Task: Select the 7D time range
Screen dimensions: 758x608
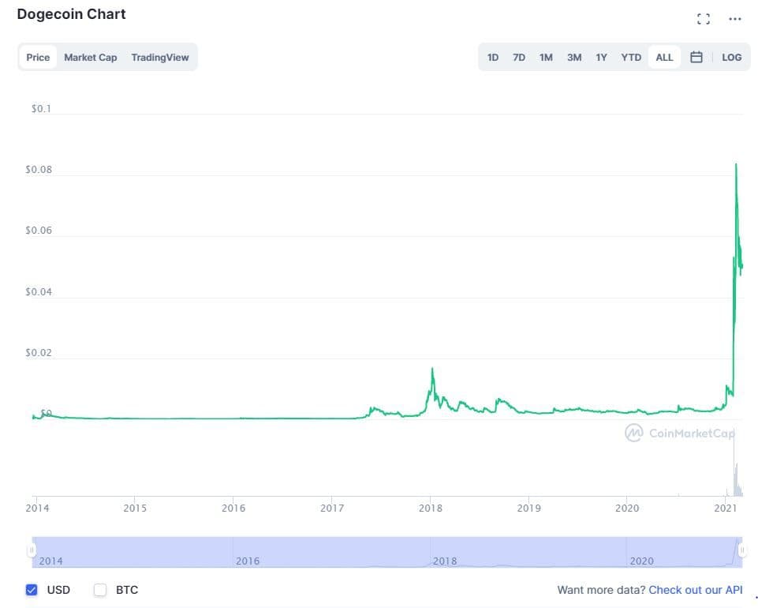Action: point(519,58)
